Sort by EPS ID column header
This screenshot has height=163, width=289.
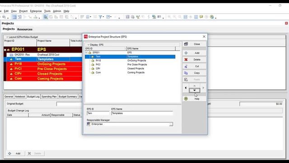pyautogui.click(x=106, y=48)
